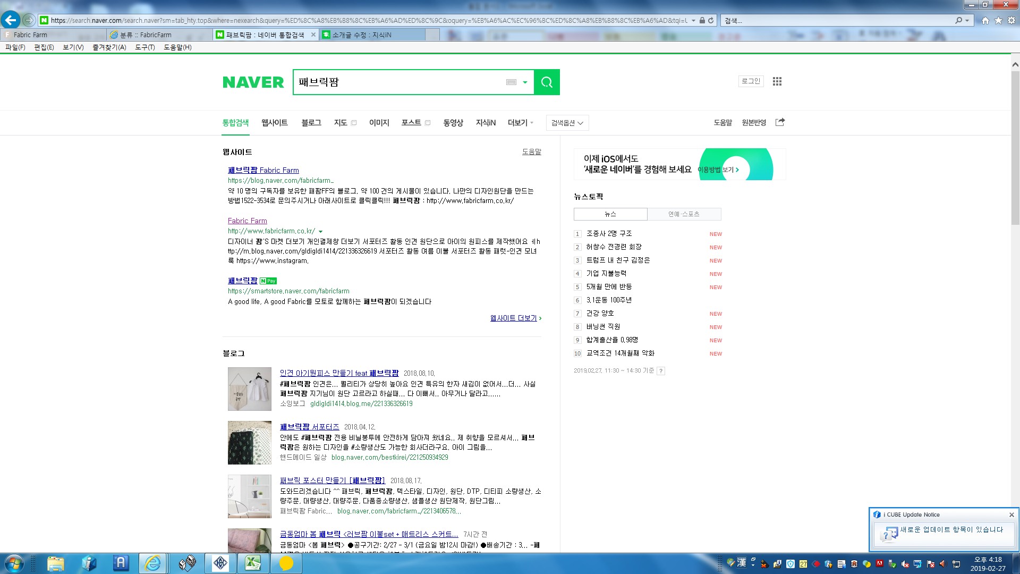Click the cactus pattern fabric thumbnail
The width and height of the screenshot is (1020, 574).
(x=250, y=443)
